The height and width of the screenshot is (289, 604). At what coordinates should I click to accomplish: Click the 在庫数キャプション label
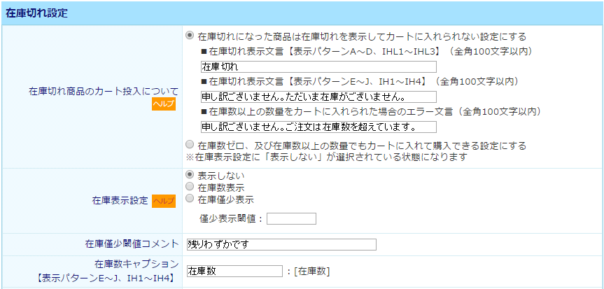136,264
